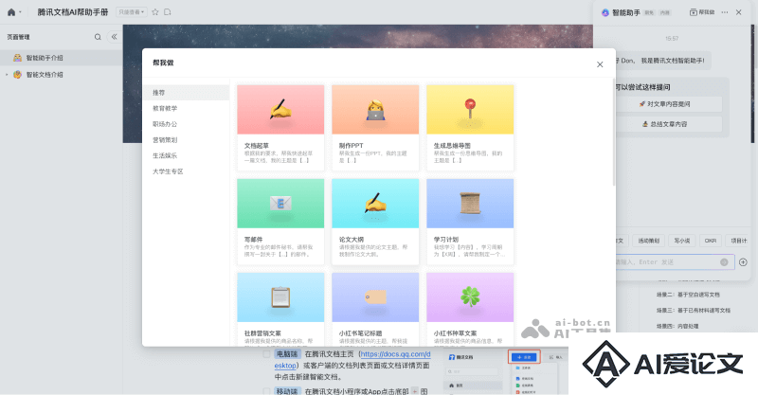The image size is (758, 395).
Task: Open the 只读查看 permission dropdown
Action: pos(132,12)
